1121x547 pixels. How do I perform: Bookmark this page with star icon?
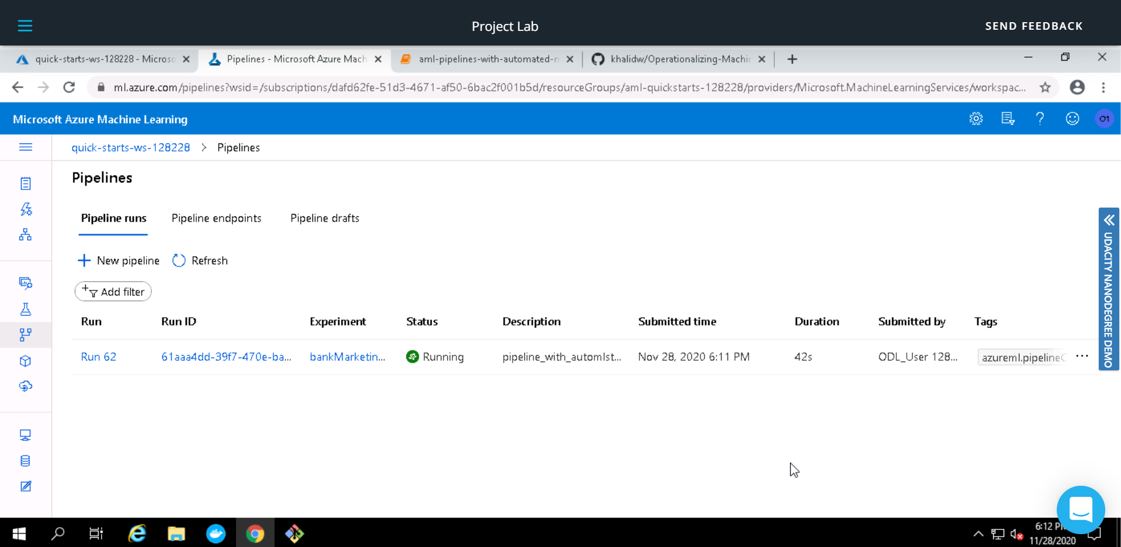(1045, 87)
